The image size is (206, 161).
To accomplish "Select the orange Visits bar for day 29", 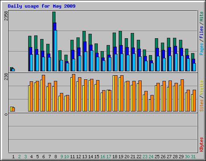I will coord(182,95).
